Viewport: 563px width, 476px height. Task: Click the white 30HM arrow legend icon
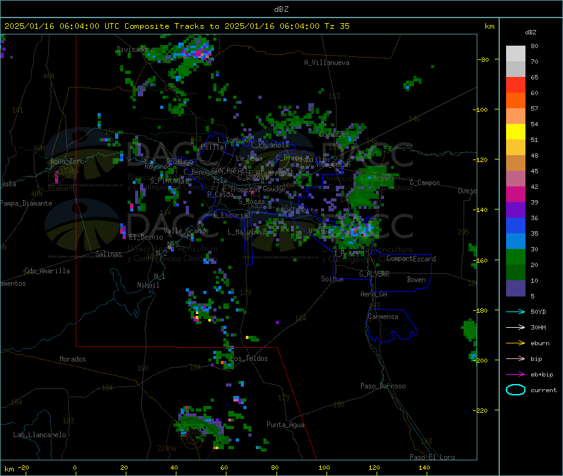coord(515,327)
